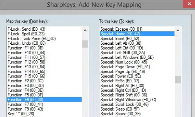
Task: Select 'Special: Right Ctrl (E0_1D)' row
Action: (137, 90)
